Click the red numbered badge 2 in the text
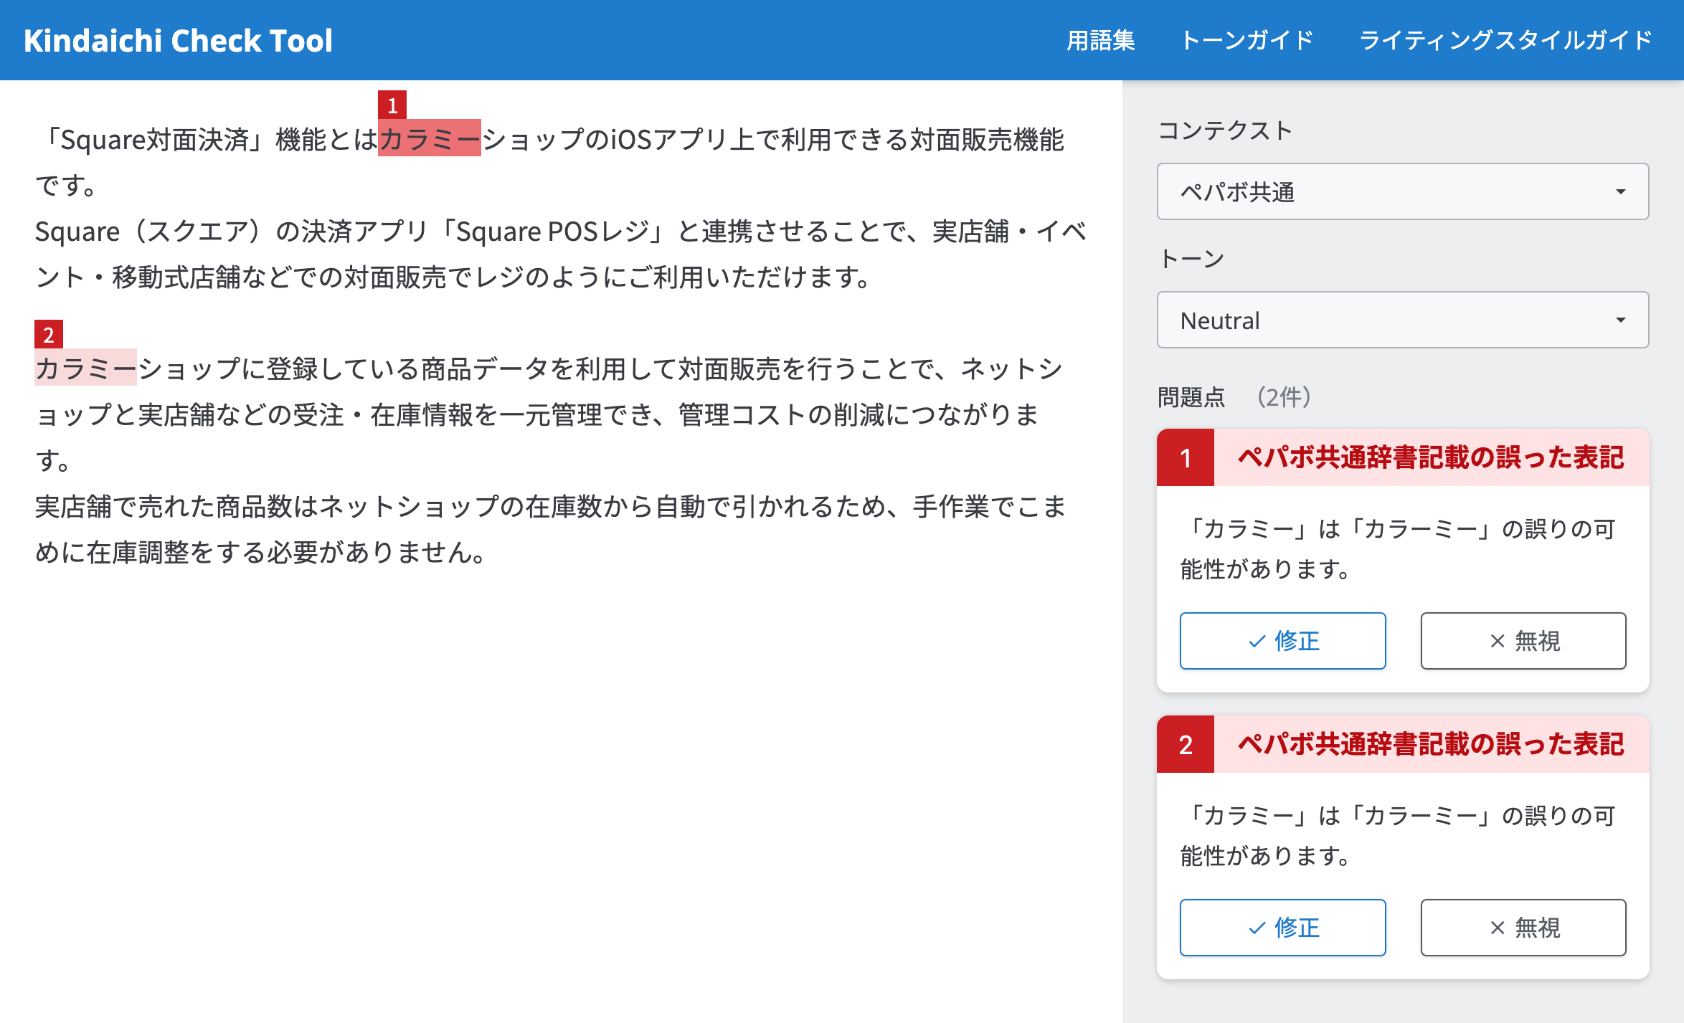Image resolution: width=1684 pixels, height=1023 pixels. [47, 334]
